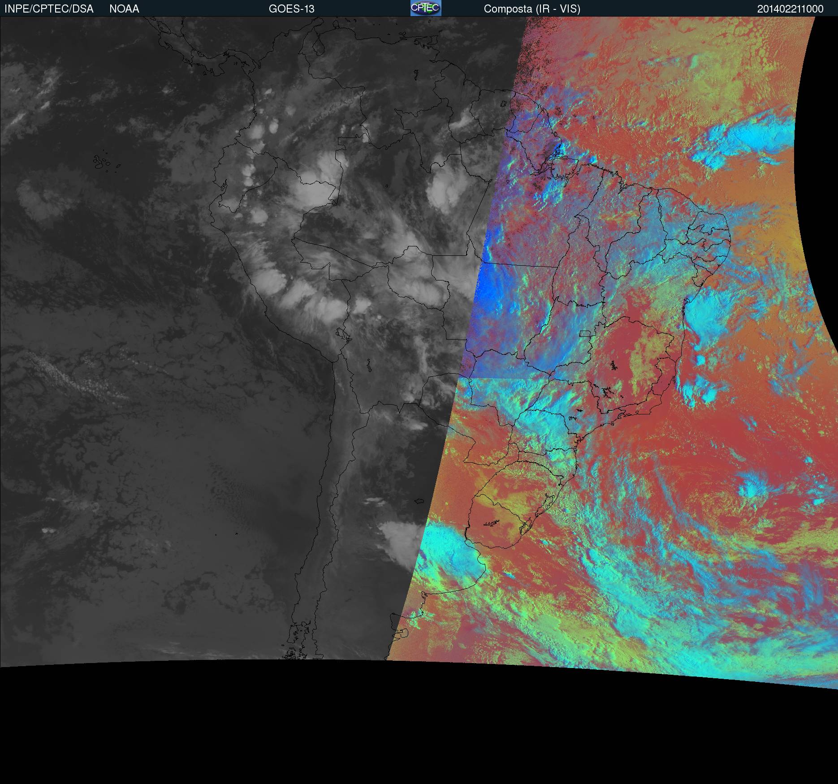838x784 pixels.
Task: Click the GOES-13 satellite label
Action: coord(292,9)
